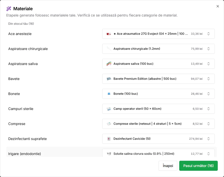Expand the Aspiratoare chirurgicale material chevron
Screen dimensions: 224x177
pyautogui.click(x=208, y=49)
